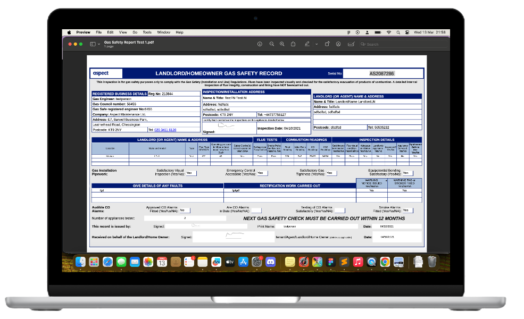The width and height of the screenshot is (524, 319).
Task: Show the Inspector info panel
Action: click(260, 44)
